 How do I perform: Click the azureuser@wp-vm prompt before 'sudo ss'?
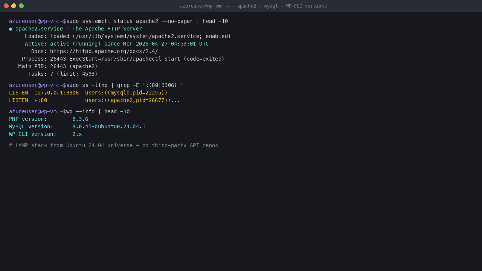38,85
